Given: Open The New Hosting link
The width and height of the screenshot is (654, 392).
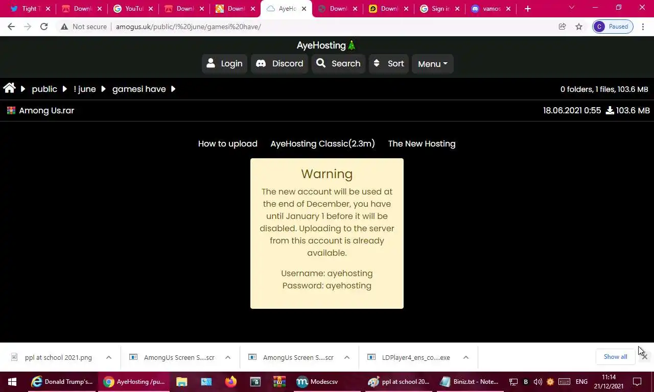Looking at the screenshot, I should pyautogui.click(x=422, y=143).
